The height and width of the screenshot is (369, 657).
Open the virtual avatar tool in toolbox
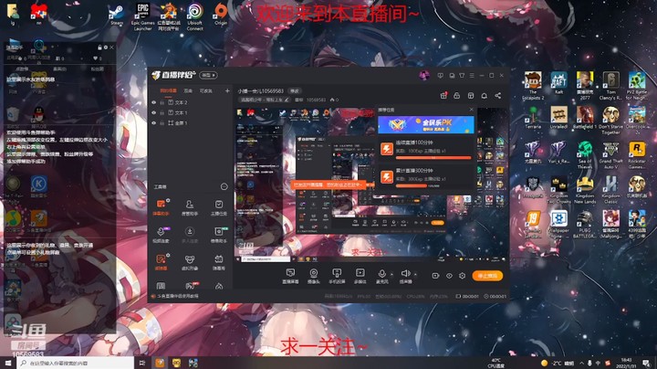pos(190,262)
